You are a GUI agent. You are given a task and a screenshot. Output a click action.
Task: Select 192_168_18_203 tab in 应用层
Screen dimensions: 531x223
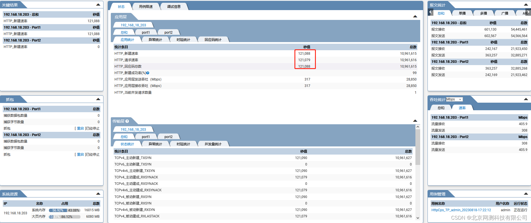[x=133, y=25]
